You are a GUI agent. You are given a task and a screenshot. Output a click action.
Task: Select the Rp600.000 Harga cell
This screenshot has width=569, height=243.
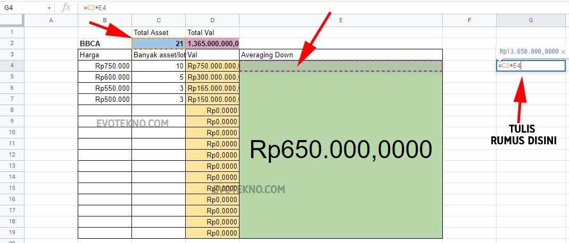pyautogui.click(x=105, y=77)
